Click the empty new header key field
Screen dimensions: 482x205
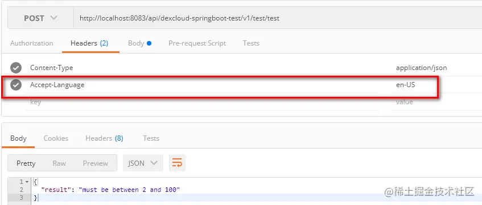coord(201,102)
